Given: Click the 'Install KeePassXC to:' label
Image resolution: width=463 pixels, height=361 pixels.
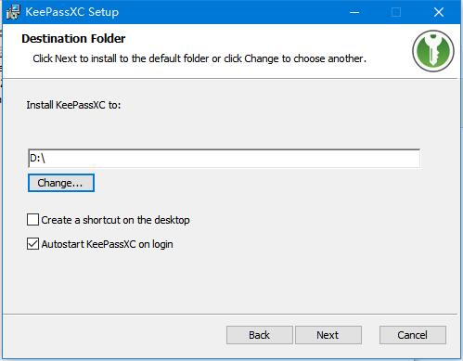Looking at the screenshot, I should pyautogui.click(x=73, y=105).
